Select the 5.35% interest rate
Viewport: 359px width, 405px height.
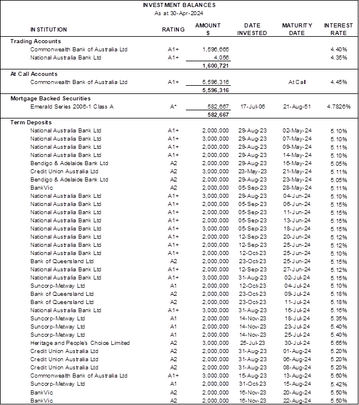[x=339, y=319]
